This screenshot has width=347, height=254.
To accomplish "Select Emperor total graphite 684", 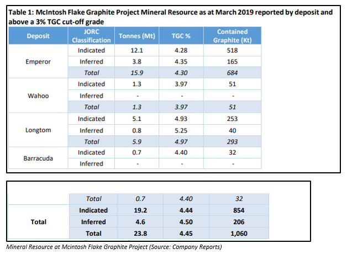I will [233, 73].
